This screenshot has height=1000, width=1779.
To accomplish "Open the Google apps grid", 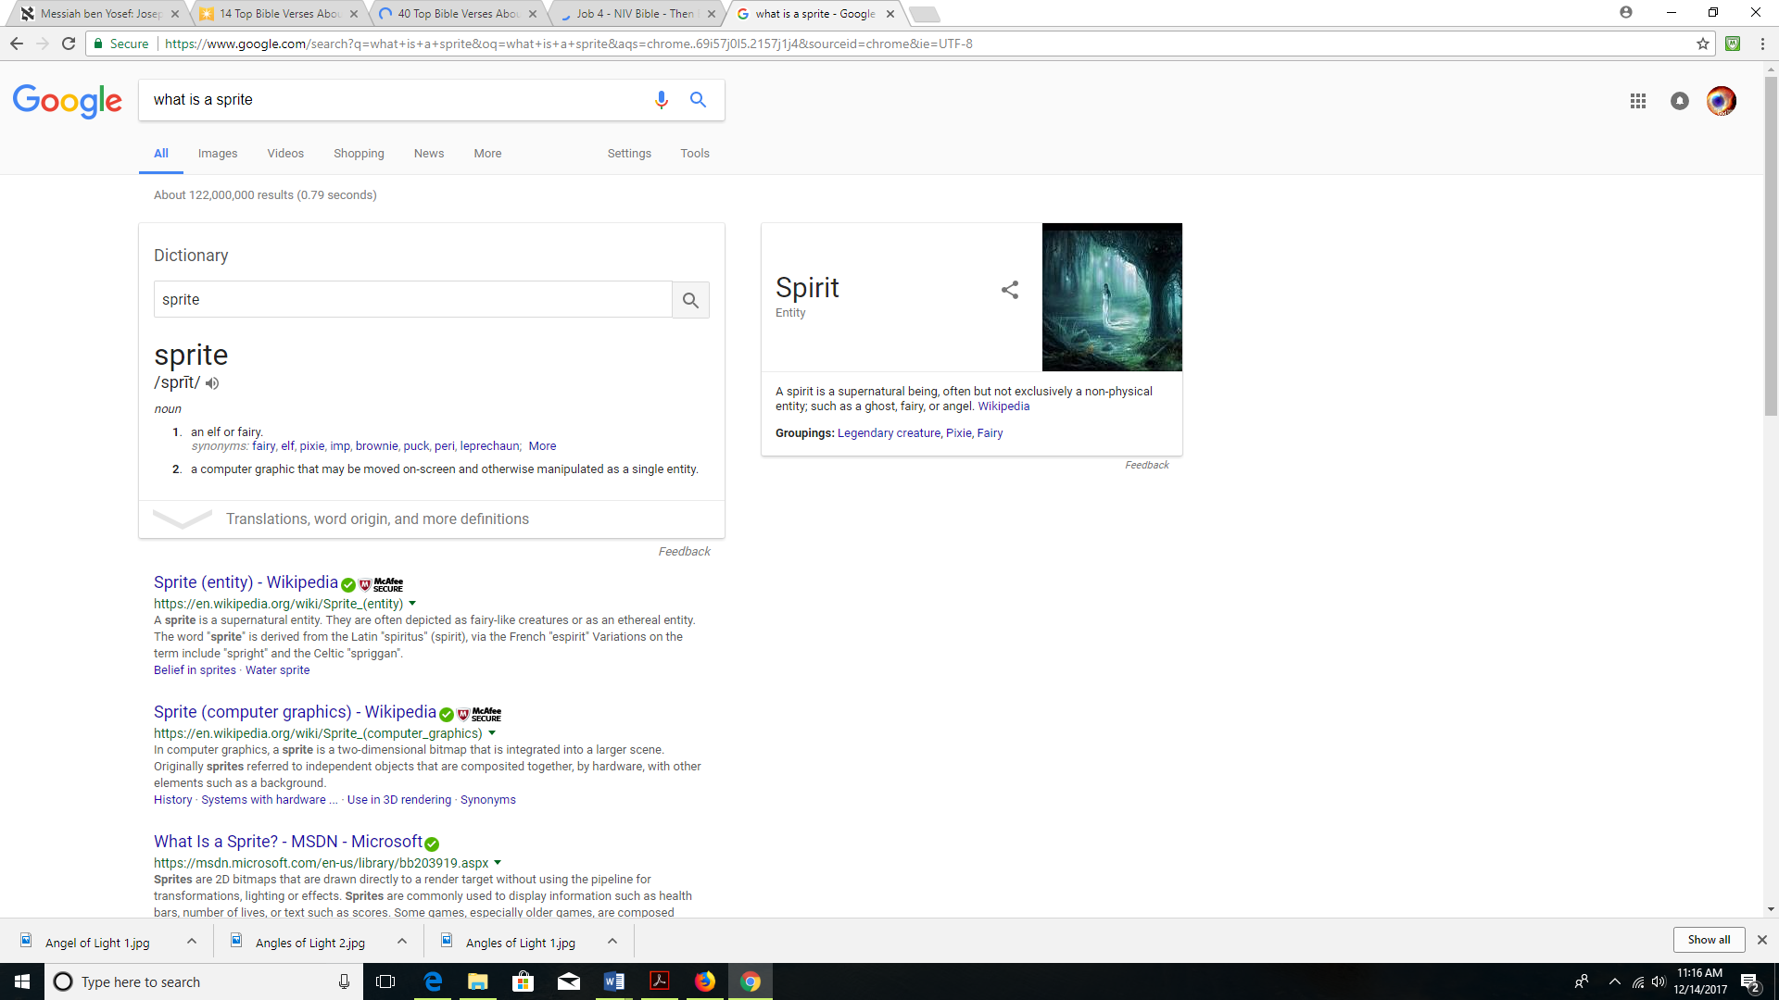I will click(x=1637, y=101).
